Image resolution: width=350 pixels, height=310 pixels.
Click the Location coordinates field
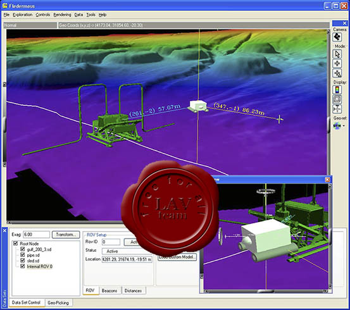[x=127, y=259]
